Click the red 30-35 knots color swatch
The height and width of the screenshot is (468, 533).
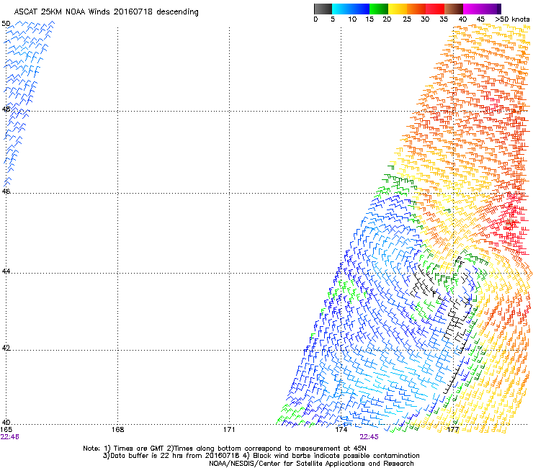pyautogui.click(x=435, y=9)
